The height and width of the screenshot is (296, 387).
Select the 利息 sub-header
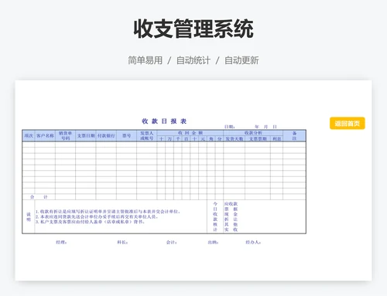[x=276, y=139]
